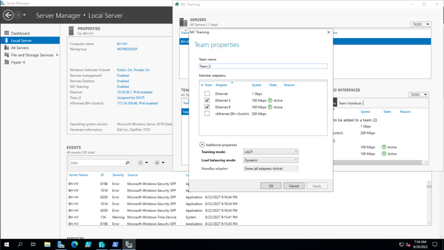
Task: Click the BH-HV computer name link
Action: point(122,44)
